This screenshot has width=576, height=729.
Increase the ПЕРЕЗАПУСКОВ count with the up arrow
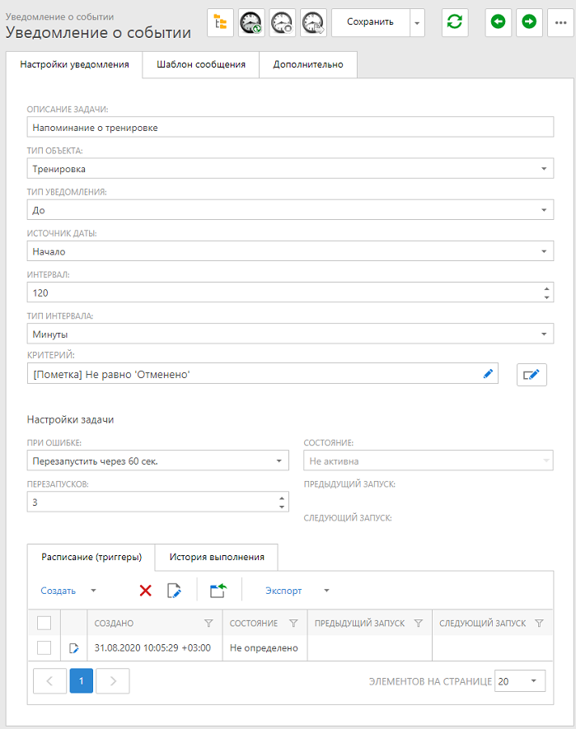pyautogui.click(x=282, y=498)
